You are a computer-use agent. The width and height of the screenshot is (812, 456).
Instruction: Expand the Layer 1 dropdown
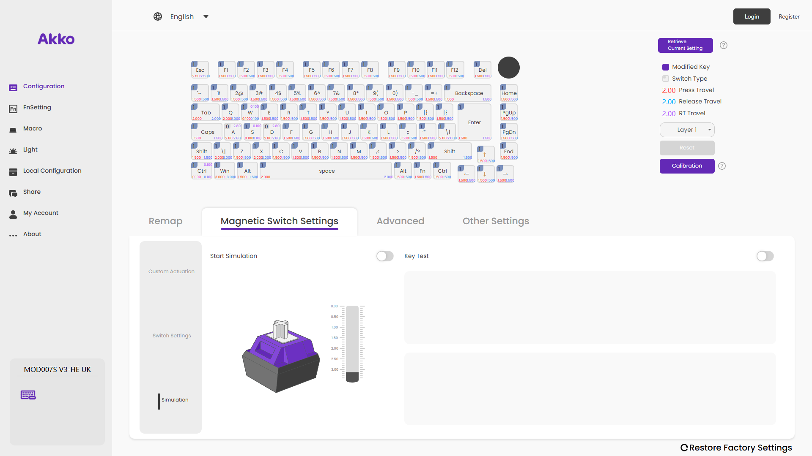point(687,130)
